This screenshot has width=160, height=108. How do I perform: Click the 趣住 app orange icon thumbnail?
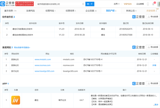point(15,100)
